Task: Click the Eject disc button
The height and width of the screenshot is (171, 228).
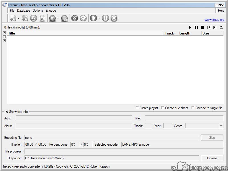Action: [x=221, y=27]
